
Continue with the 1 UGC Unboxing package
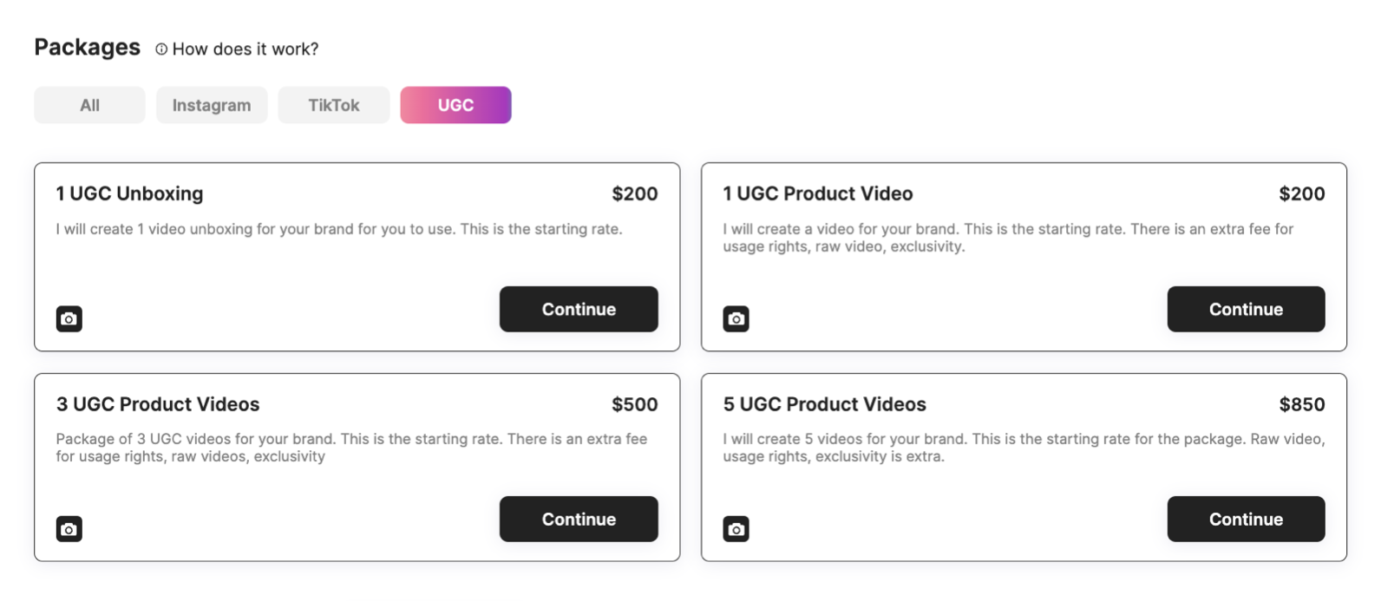(579, 309)
